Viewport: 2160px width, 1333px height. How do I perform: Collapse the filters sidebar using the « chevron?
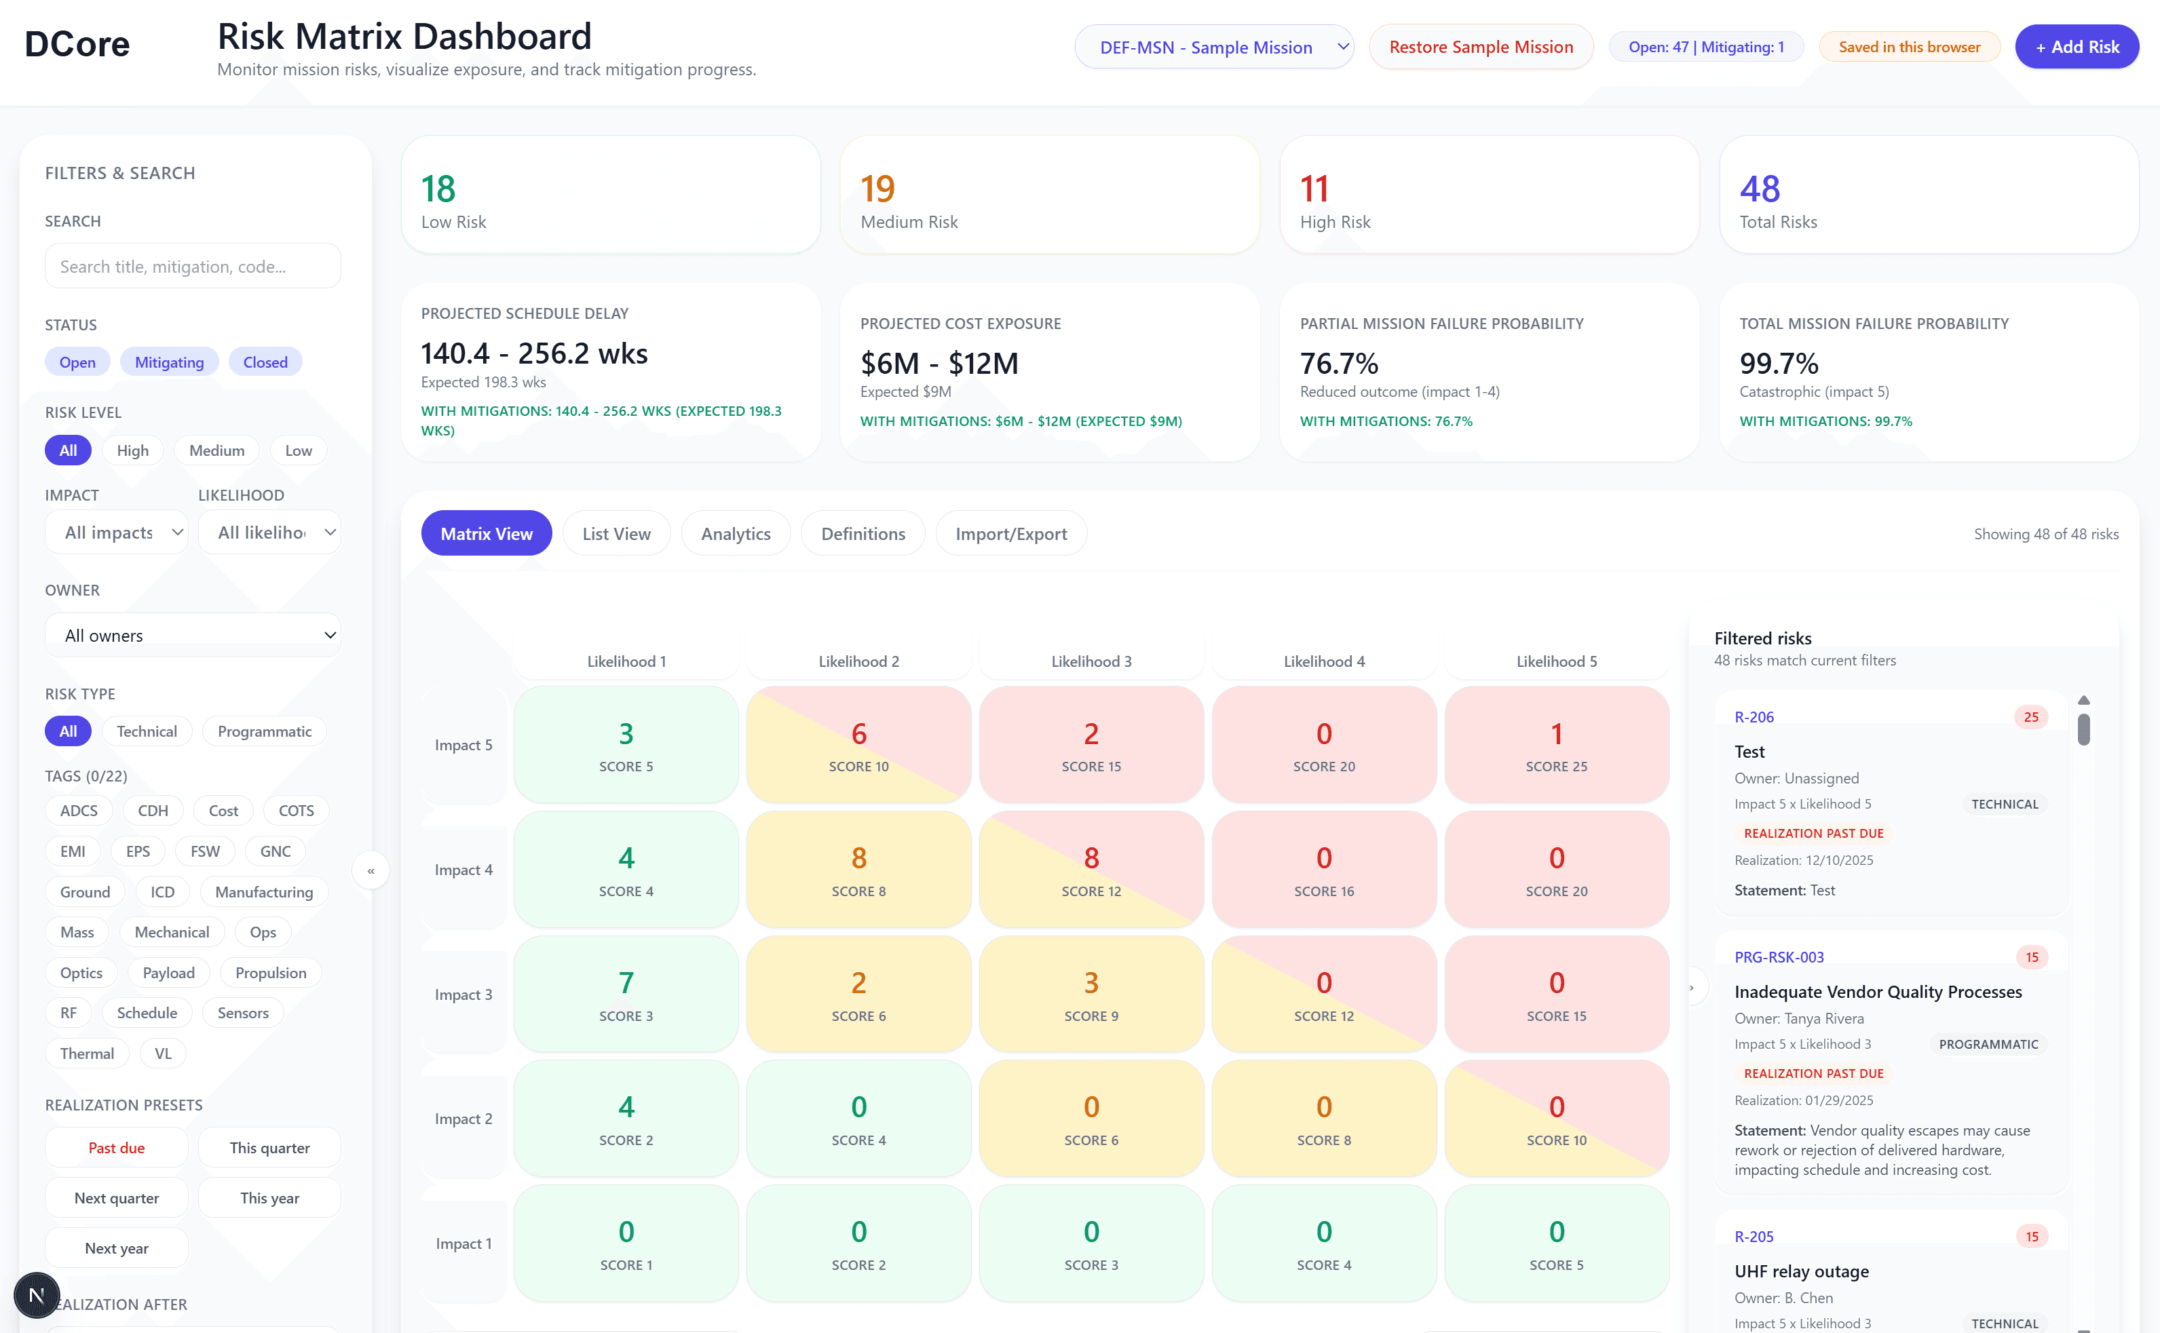click(371, 870)
